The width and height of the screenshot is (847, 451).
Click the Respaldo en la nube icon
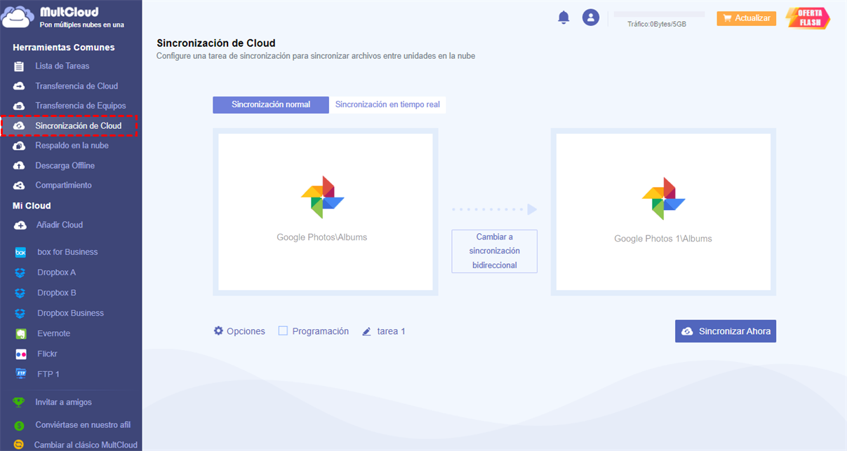pyautogui.click(x=20, y=146)
